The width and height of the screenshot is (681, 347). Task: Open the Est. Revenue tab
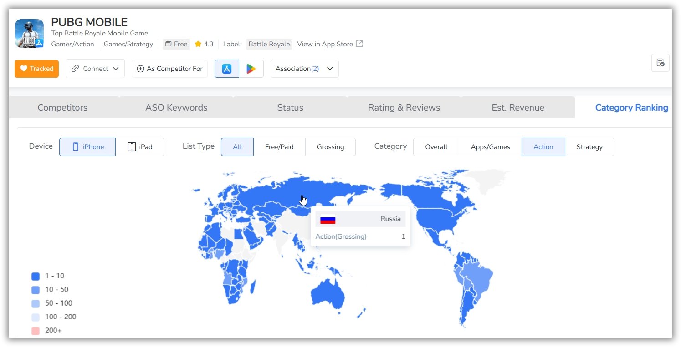[x=518, y=108]
